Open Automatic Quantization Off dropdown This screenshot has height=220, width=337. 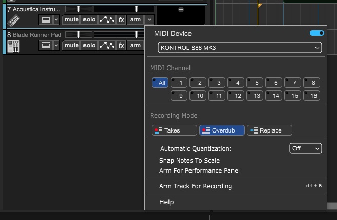[x=305, y=148]
